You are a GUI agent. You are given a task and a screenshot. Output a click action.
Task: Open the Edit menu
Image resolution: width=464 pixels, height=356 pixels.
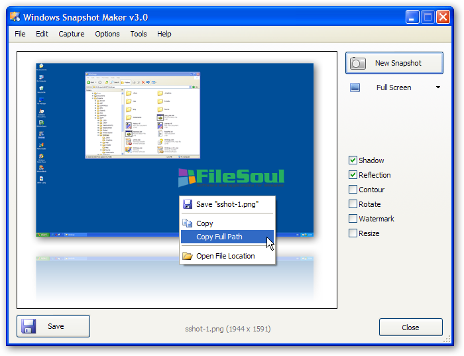[x=42, y=34]
